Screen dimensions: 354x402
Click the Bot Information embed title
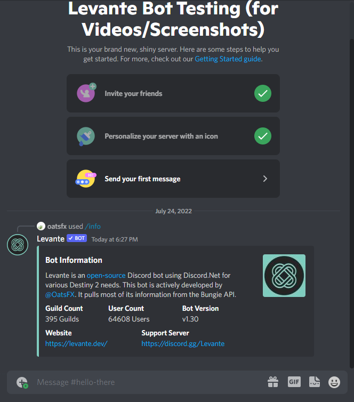pos(74,260)
